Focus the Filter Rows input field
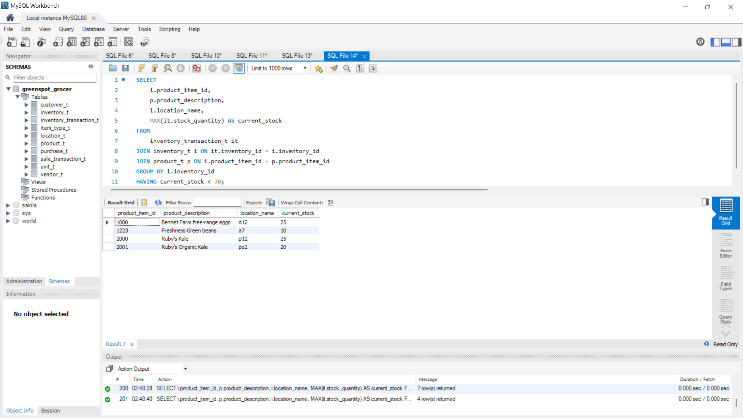743x418 pixels. click(x=217, y=202)
